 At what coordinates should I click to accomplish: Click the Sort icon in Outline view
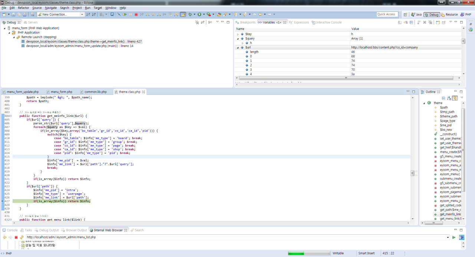coord(449,98)
